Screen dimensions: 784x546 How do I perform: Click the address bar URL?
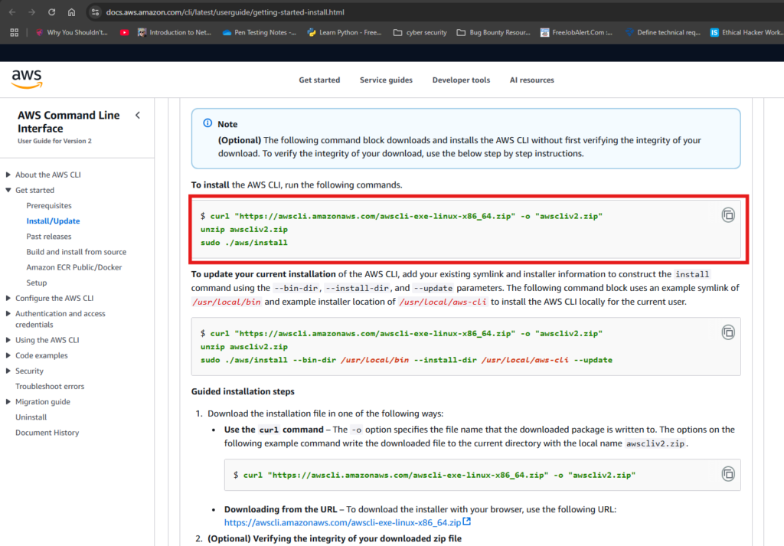pyautogui.click(x=225, y=12)
